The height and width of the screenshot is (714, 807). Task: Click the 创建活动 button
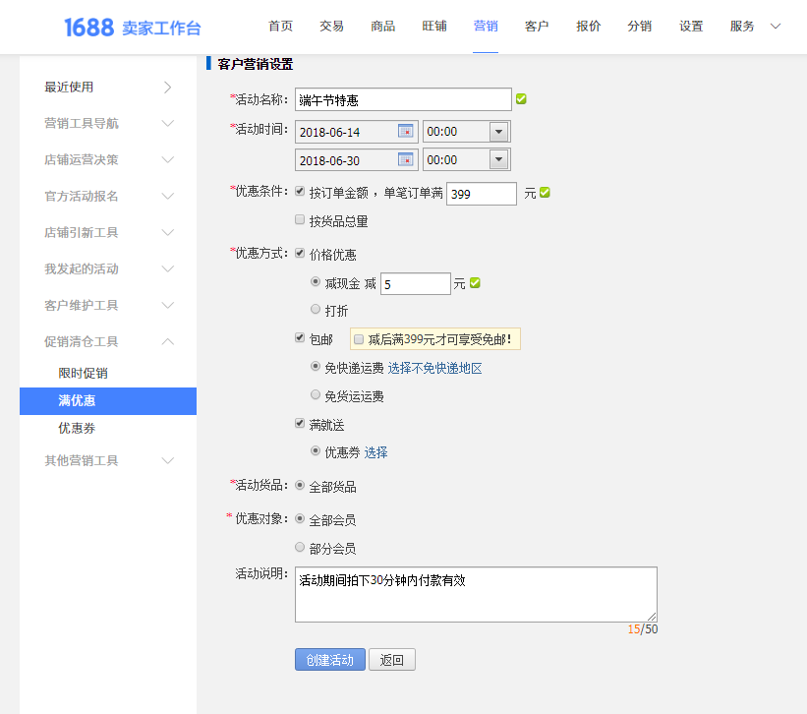329,659
